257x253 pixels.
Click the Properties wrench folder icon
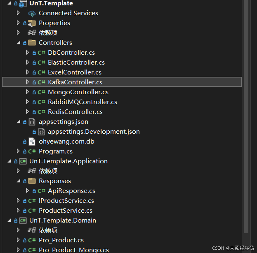[32, 23]
